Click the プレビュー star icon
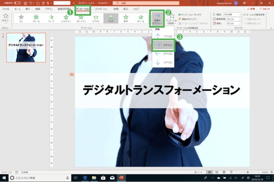 [6, 16]
